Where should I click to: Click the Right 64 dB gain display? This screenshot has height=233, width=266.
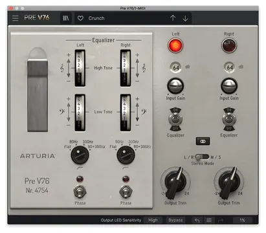point(230,67)
